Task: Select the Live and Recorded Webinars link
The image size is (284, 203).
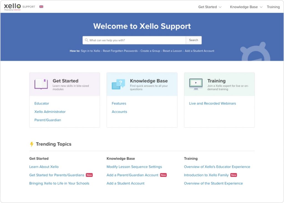Action: pos(212,103)
